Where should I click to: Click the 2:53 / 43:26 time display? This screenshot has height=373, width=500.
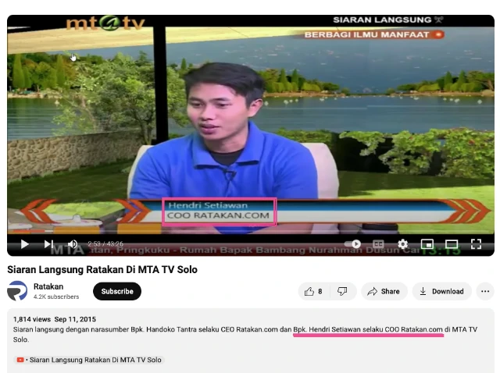(x=105, y=244)
